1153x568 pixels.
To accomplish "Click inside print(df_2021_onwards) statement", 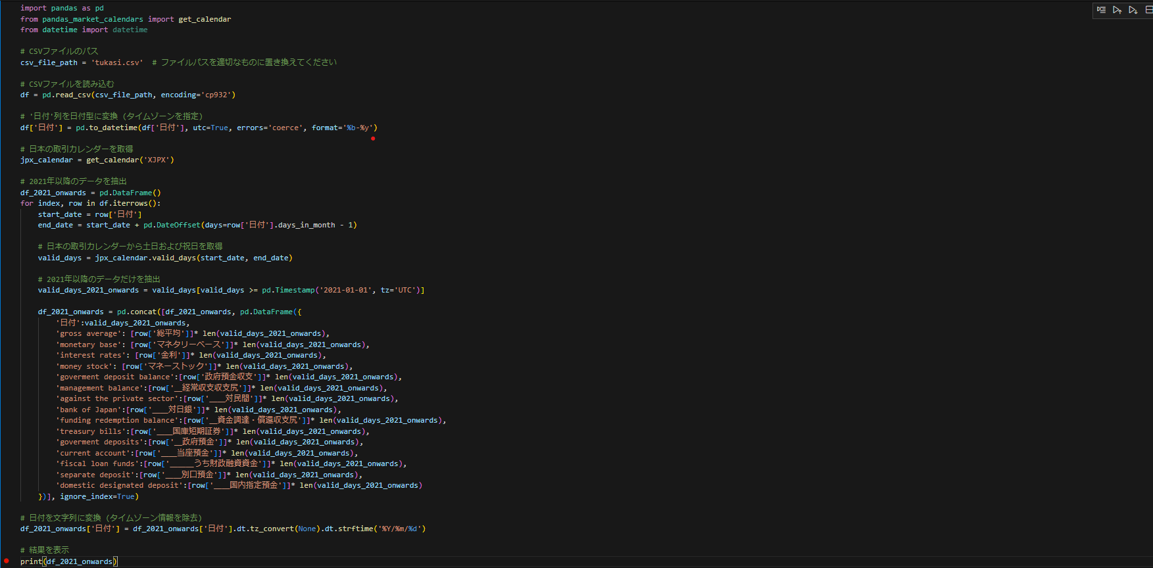I will (79, 561).
